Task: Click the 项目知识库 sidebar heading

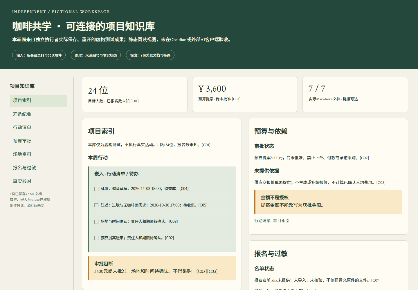Action: (x=22, y=86)
